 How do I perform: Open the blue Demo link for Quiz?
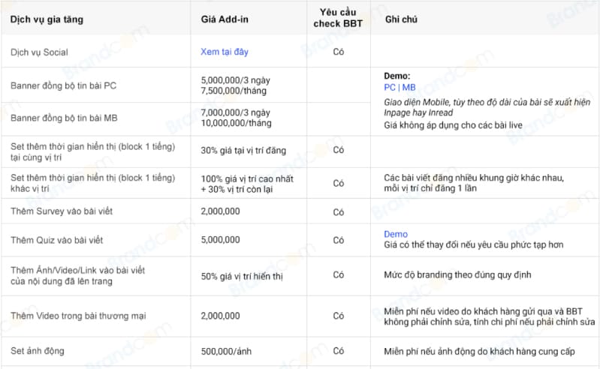click(396, 235)
